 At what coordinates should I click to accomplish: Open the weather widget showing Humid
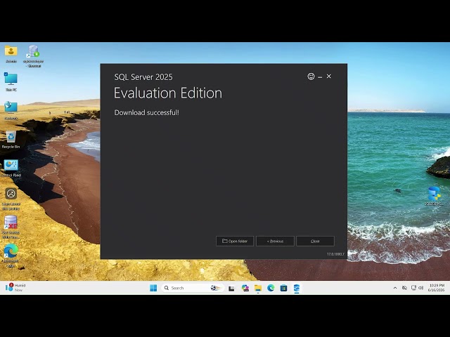tap(15, 288)
